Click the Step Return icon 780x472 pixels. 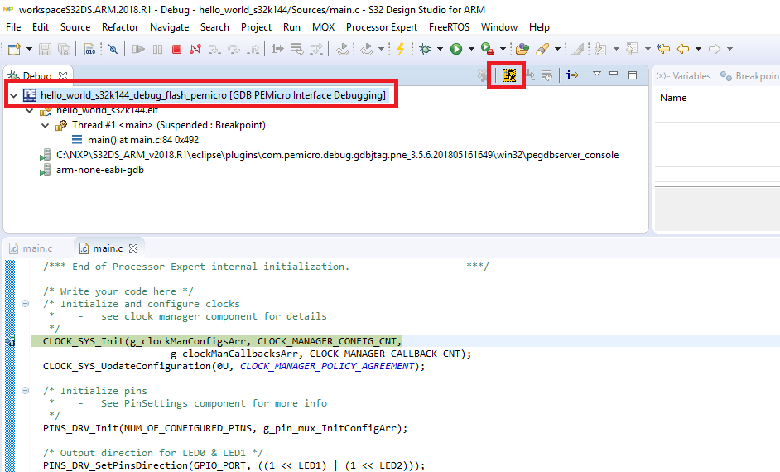click(x=253, y=49)
